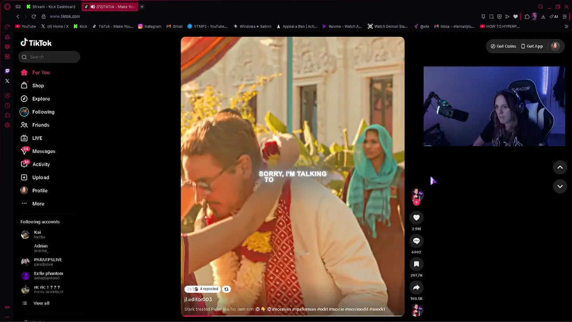Pause the playing TikTok video
The height and width of the screenshot is (322, 572).
(x=293, y=177)
